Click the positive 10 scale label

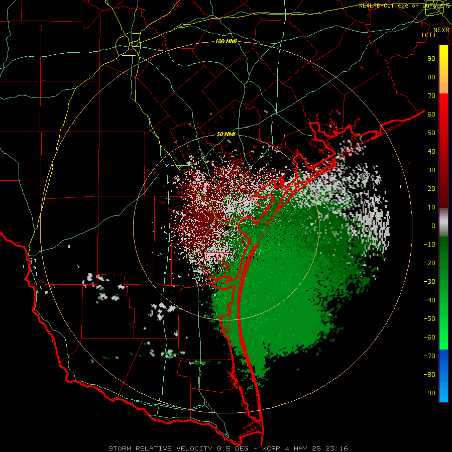coord(431,207)
